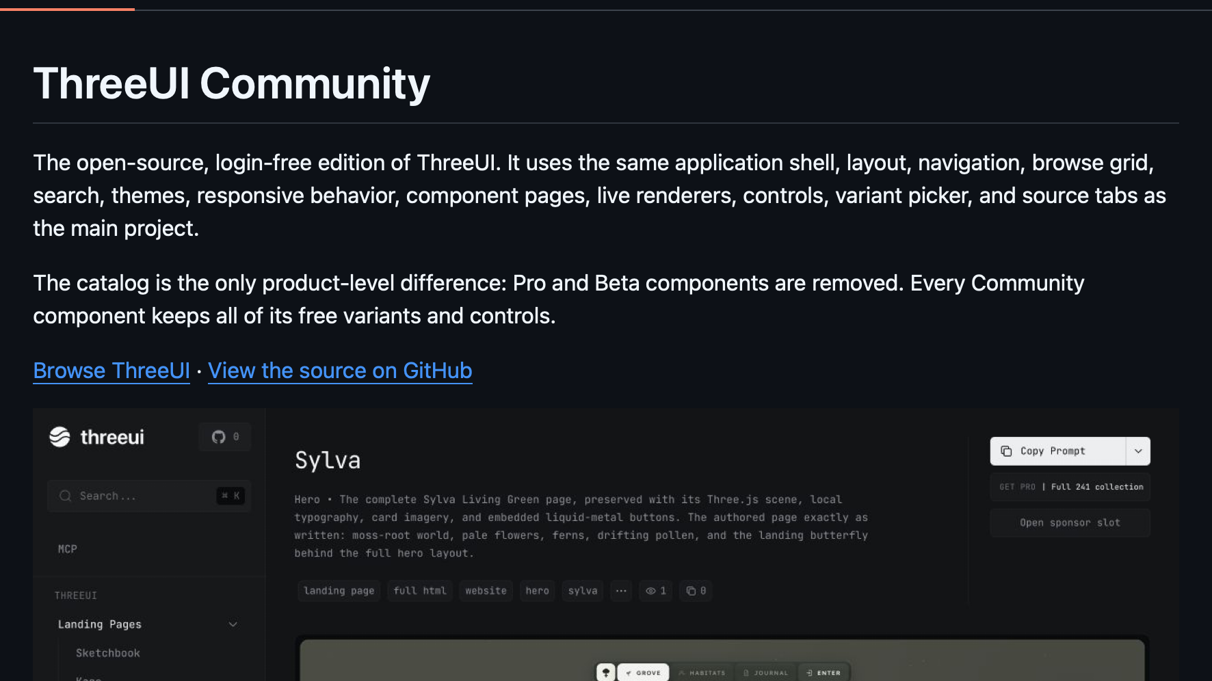Open the Copy Prompt dropdown arrow
Image resolution: width=1212 pixels, height=681 pixels.
click(x=1138, y=451)
